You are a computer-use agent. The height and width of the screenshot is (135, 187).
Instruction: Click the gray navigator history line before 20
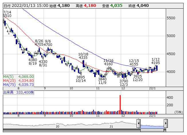30,125
